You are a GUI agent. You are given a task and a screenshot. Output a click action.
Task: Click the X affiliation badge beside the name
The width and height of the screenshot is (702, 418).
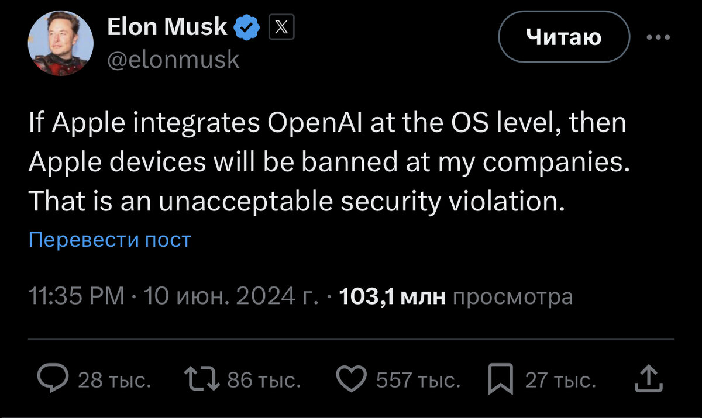click(281, 27)
